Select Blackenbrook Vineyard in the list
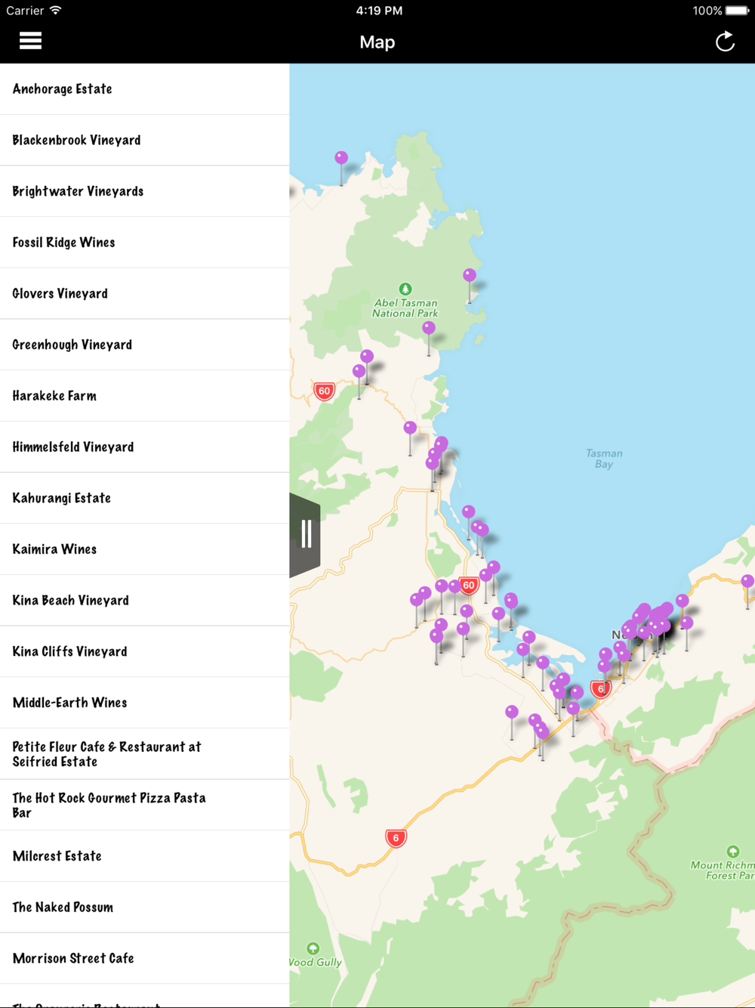This screenshot has height=1008, width=755. [145, 141]
